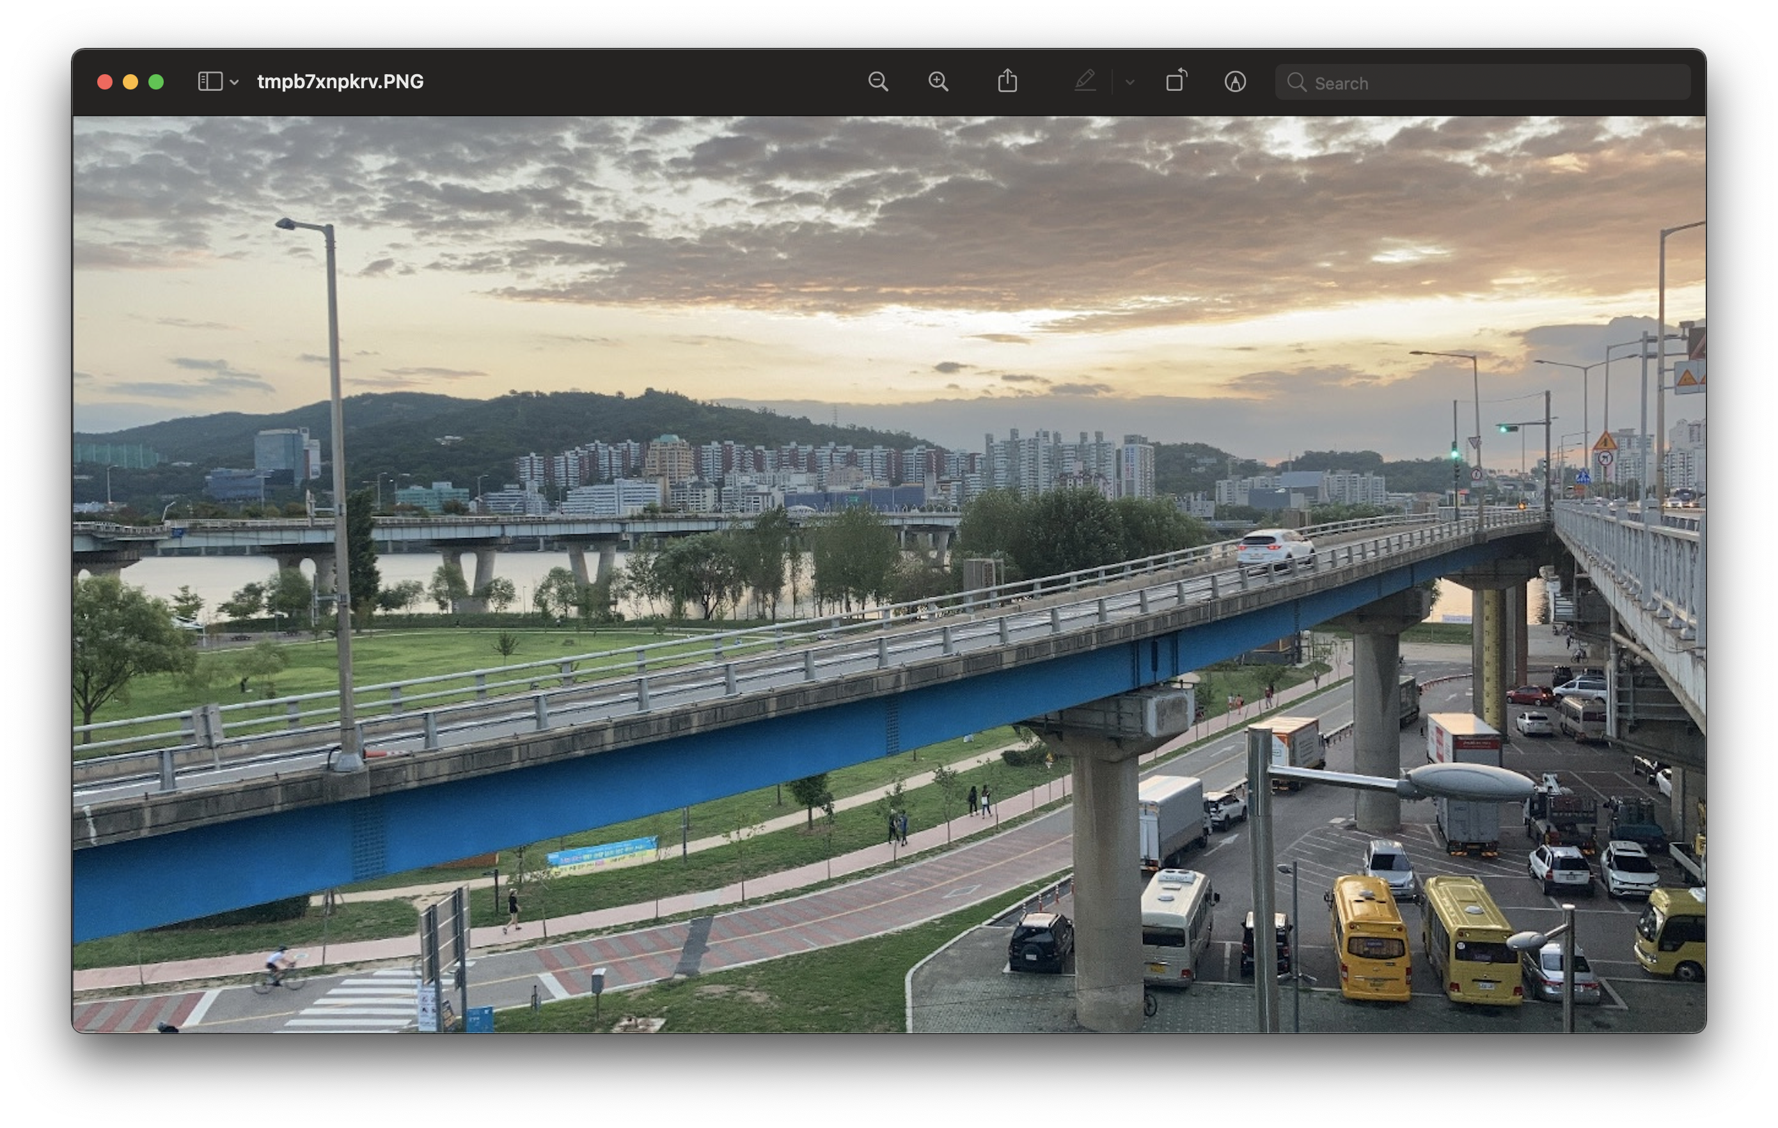Click the displayed photo of the bridge
The image size is (1778, 1128).
pyautogui.click(x=889, y=574)
